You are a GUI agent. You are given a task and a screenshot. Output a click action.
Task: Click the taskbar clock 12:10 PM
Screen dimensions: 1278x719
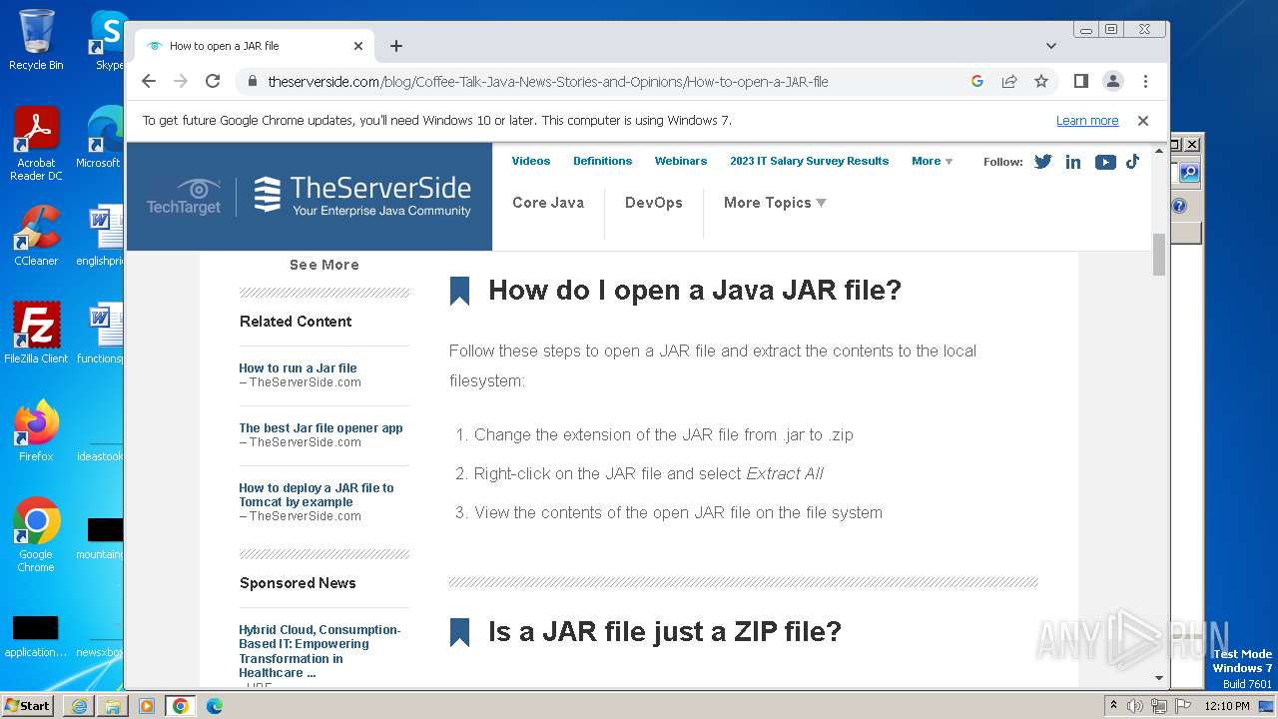coord(1227,706)
